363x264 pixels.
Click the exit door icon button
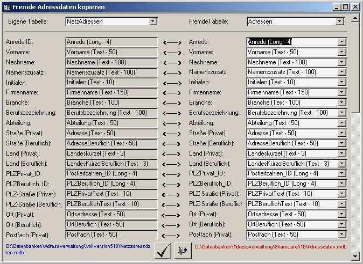tap(183, 251)
